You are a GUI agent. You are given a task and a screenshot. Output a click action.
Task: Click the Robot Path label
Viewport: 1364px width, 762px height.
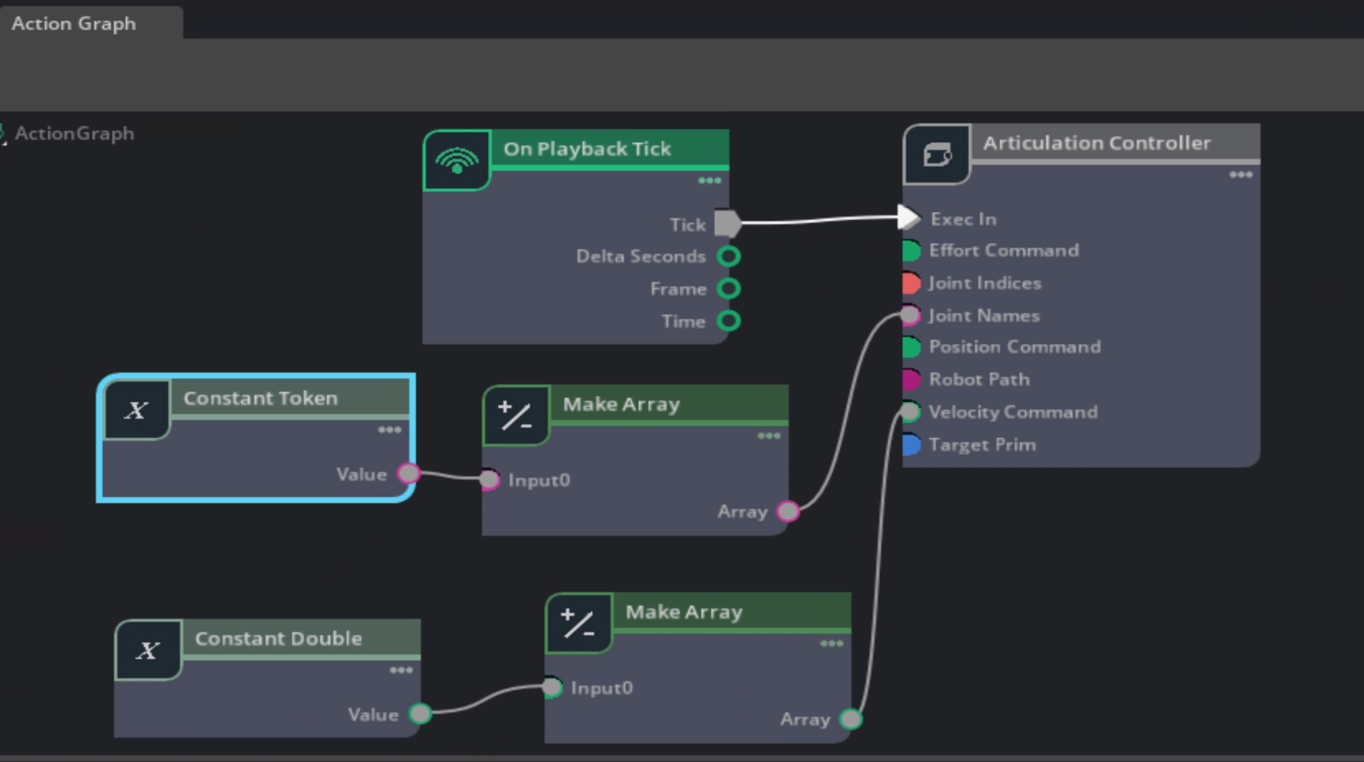pyautogui.click(x=979, y=380)
